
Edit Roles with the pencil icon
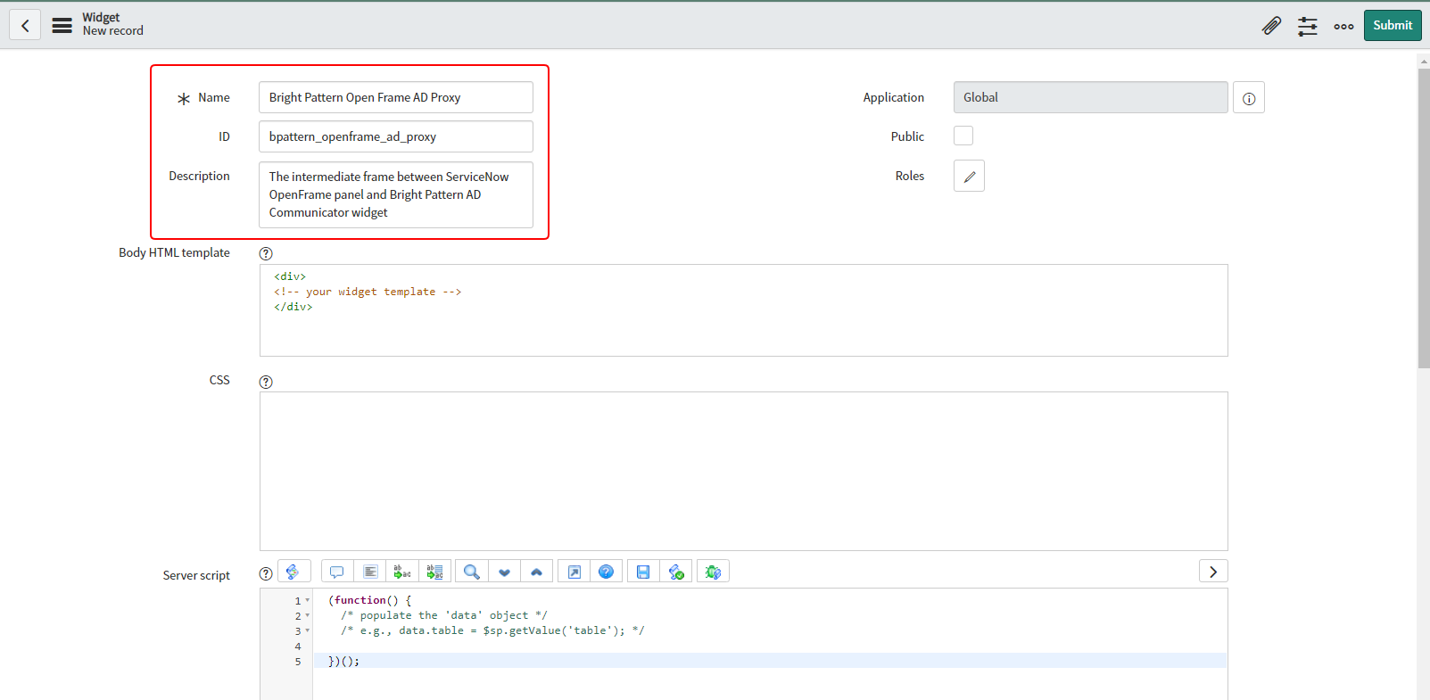tap(969, 176)
